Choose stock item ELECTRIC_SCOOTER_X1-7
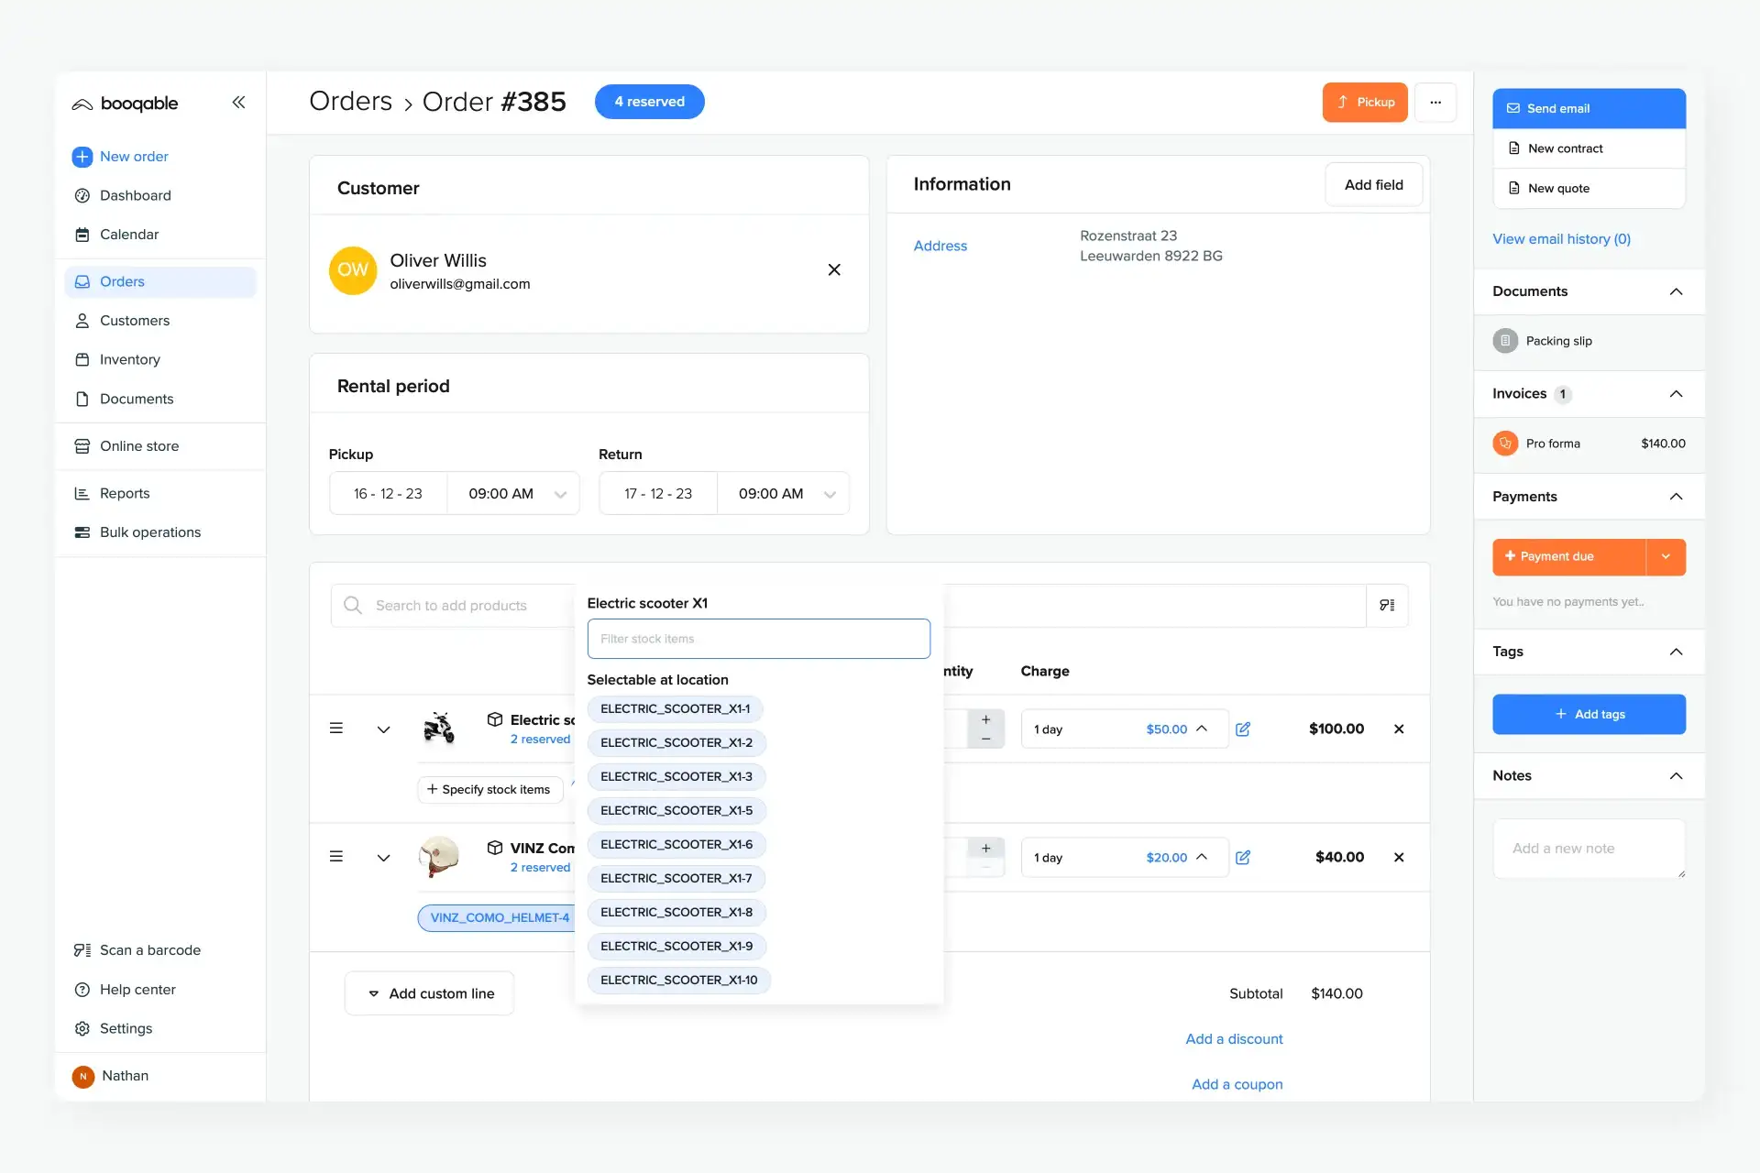Viewport: 1760px width, 1173px height. (676, 879)
